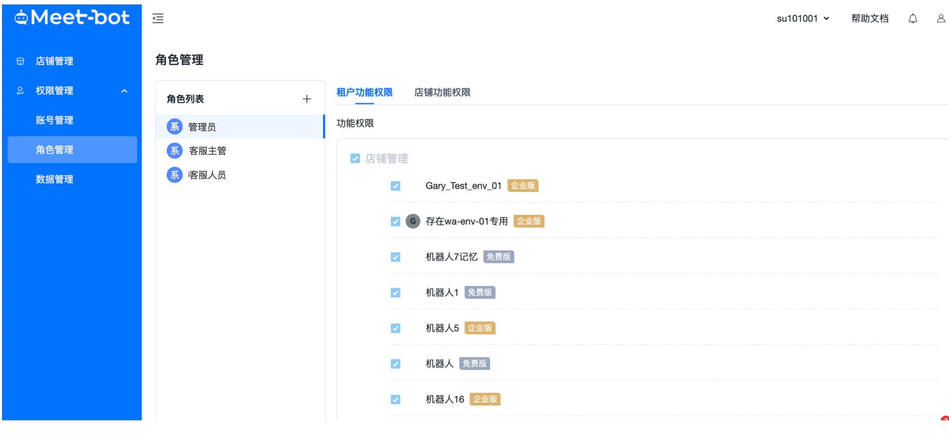Collapse sidebar with the menu fold icon

click(158, 19)
